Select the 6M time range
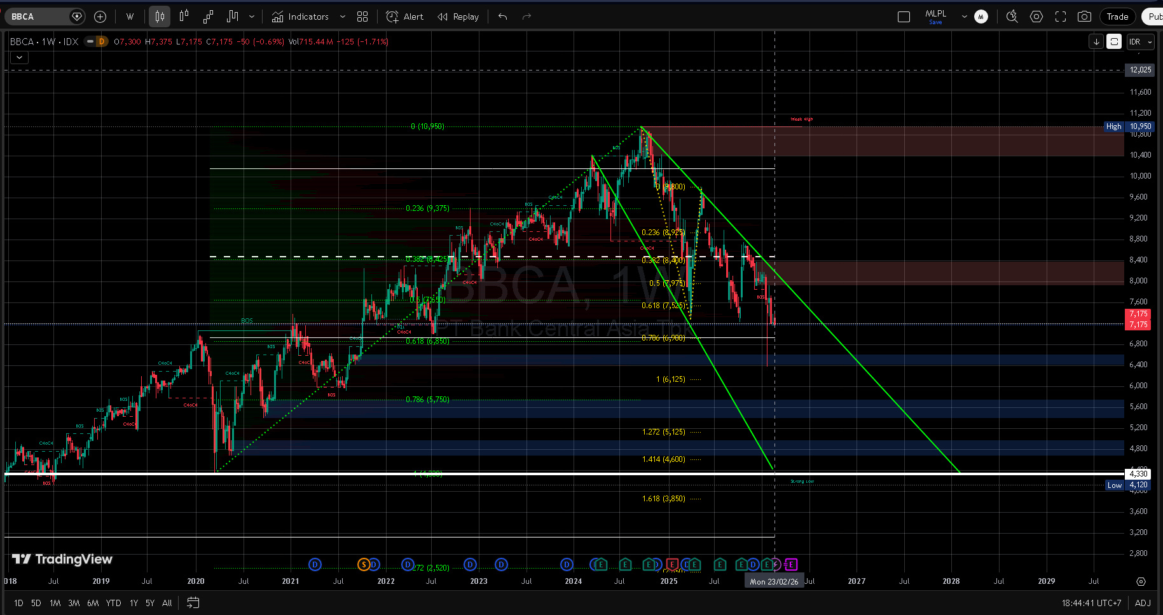 click(x=93, y=603)
